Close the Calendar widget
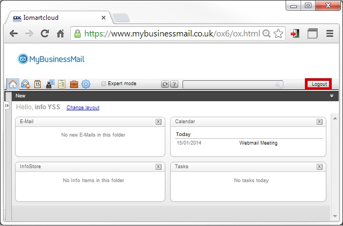 [x=319, y=122]
